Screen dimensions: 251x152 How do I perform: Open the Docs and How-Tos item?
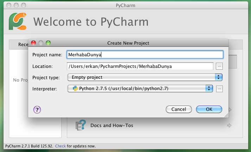[x=112, y=126]
